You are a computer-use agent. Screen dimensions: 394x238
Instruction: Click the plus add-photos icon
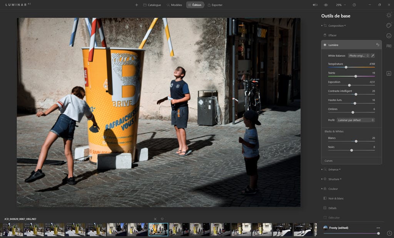pos(137,5)
